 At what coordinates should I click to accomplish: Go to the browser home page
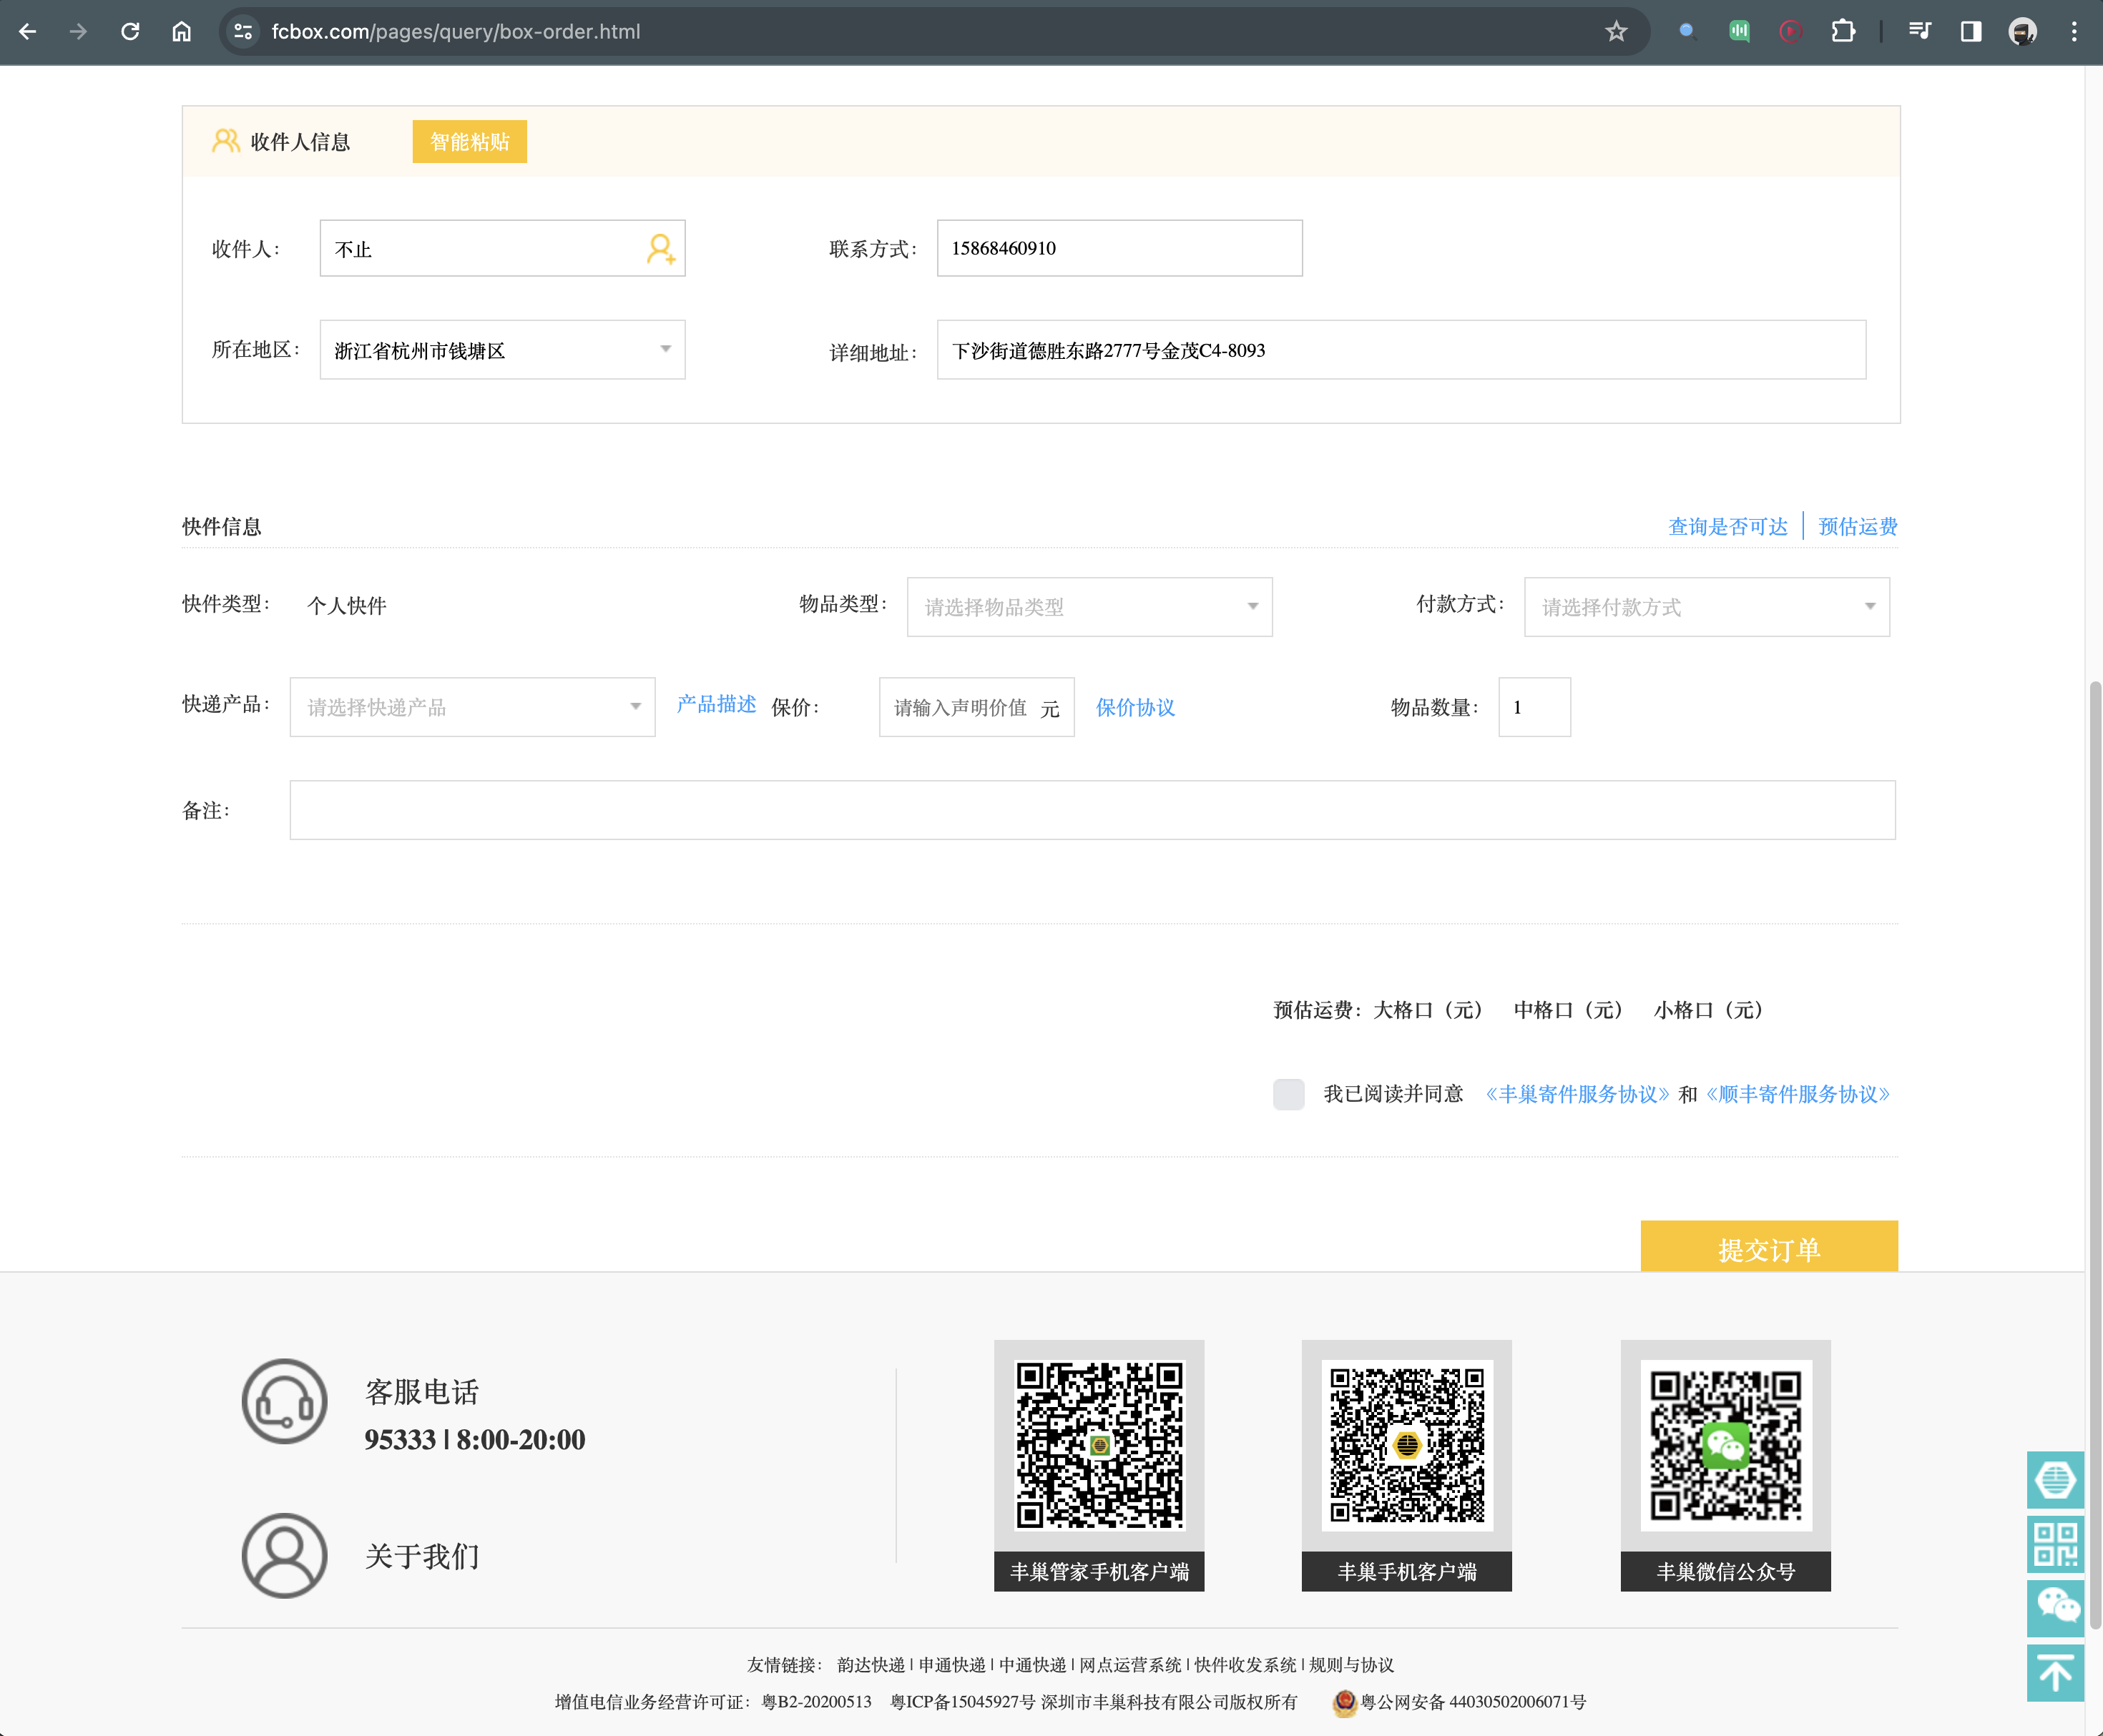[x=181, y=31]
